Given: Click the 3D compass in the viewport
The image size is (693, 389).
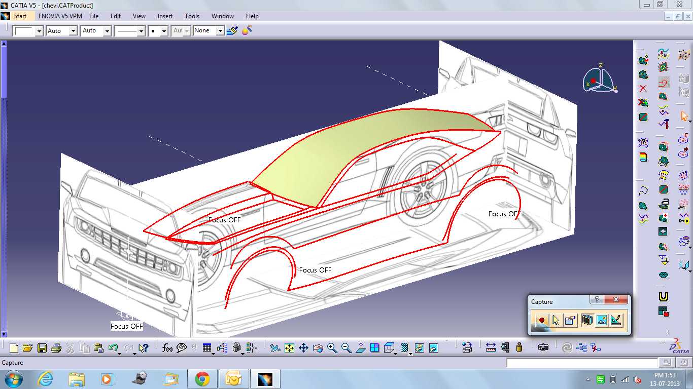Looking at the screenshot, I should click(x=600, y=80).
